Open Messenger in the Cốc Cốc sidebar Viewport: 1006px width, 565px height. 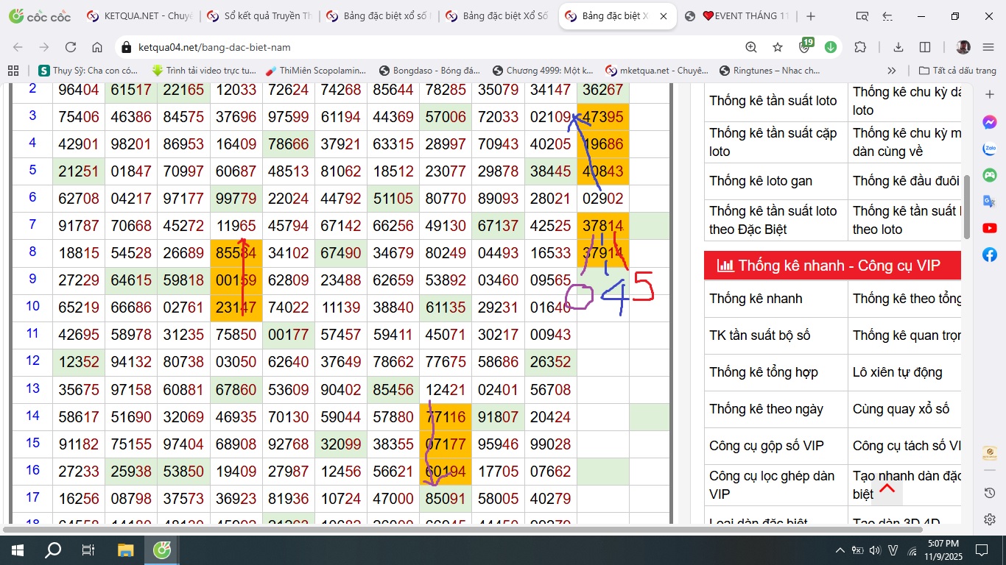click(990, 122)
